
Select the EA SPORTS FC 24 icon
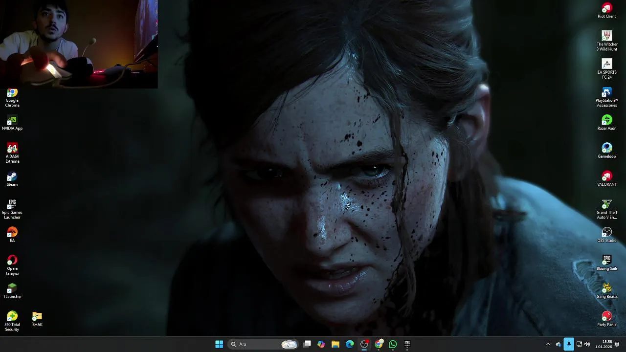607,69
